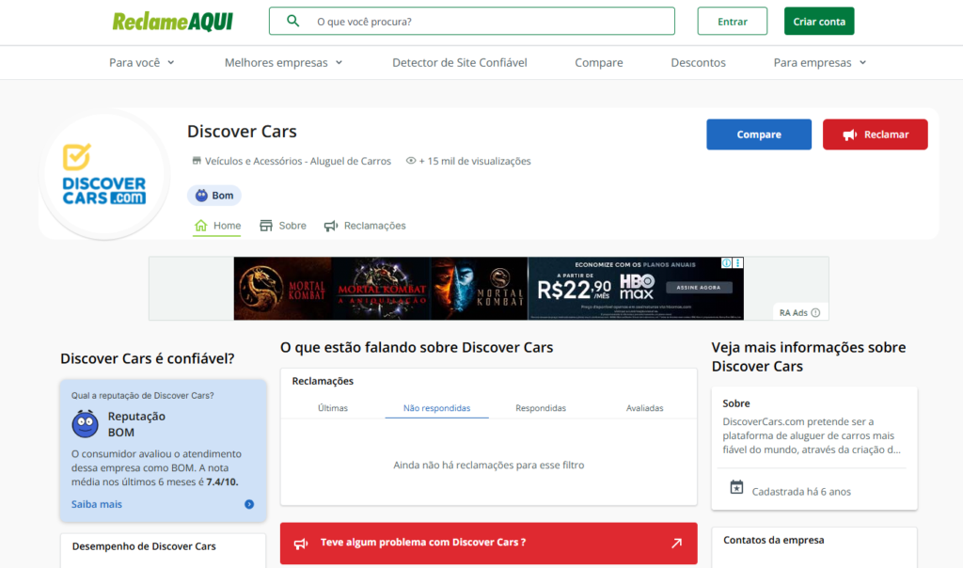Viewport: 963px width, 568px height.
Task: Click the diagonal arrow on red banner
Action: (676, 543)
